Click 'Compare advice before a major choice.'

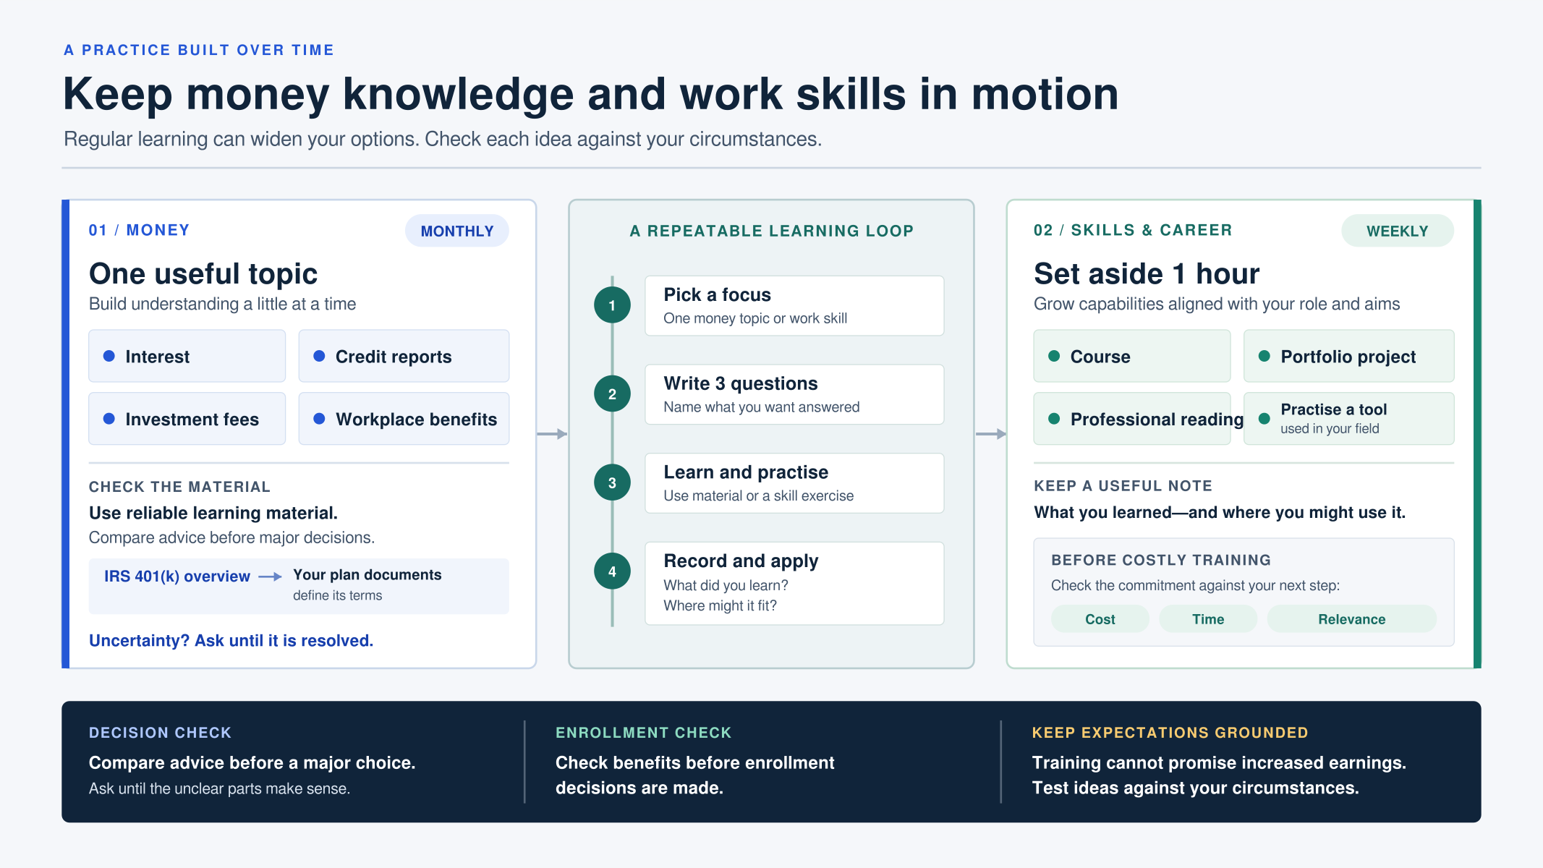pyautogui.click(x=252, y=763)
